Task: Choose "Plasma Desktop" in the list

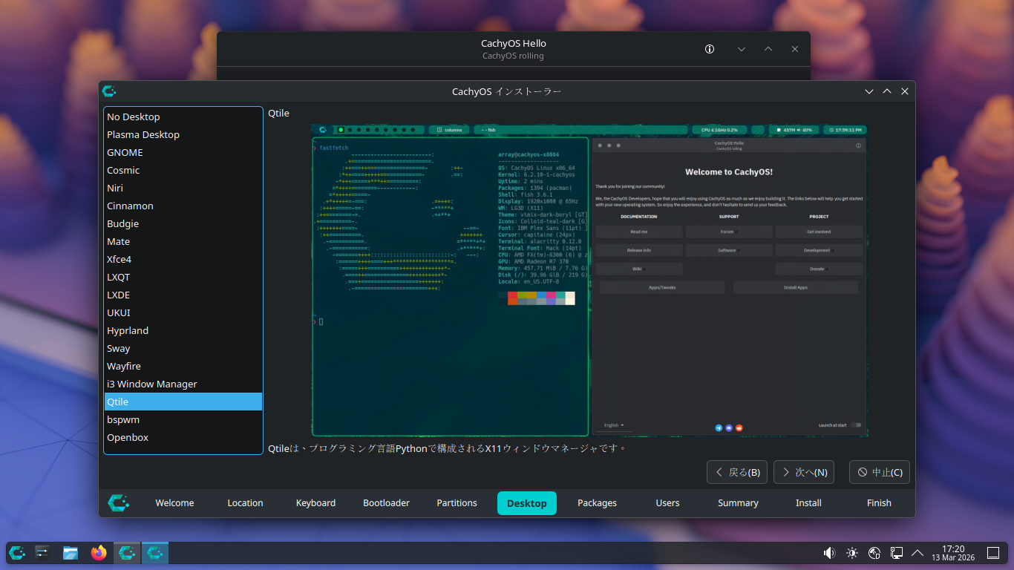Action: coord(183,134)
